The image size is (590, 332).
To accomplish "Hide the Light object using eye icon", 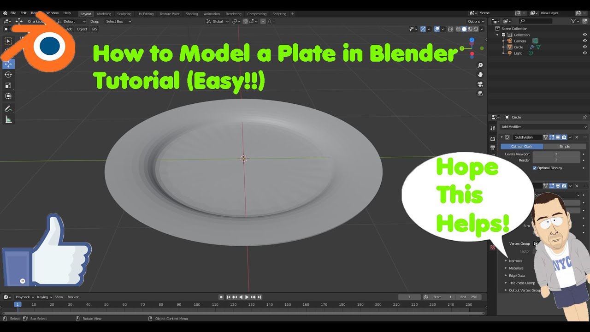I will point(585,53).
